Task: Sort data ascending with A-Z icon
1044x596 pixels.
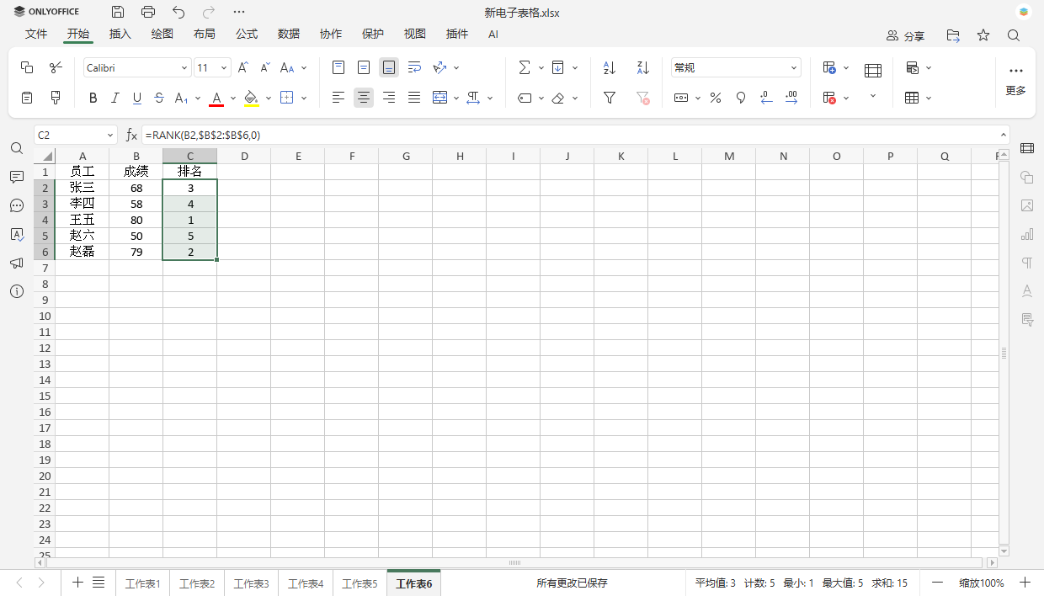Action: click(x=609, y=67)
